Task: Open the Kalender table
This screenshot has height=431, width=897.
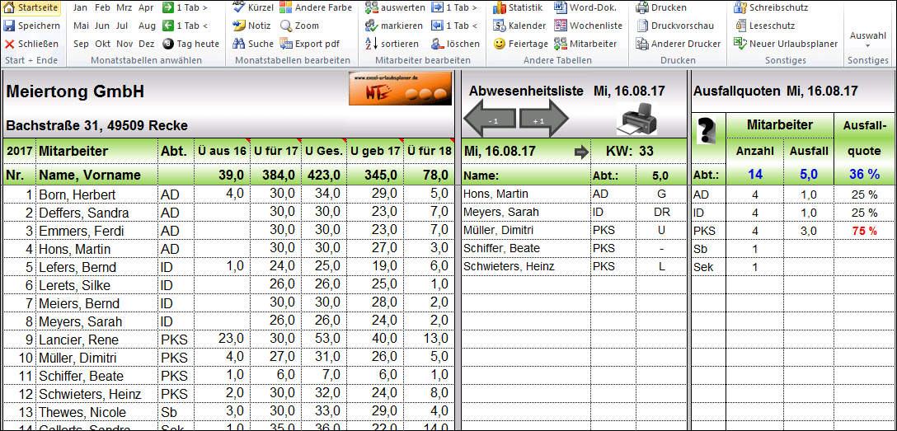Action: [500, 26]
